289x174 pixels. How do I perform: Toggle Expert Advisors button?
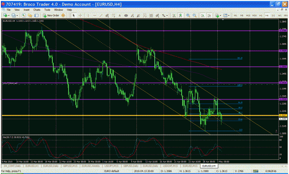tap(63, 16)
